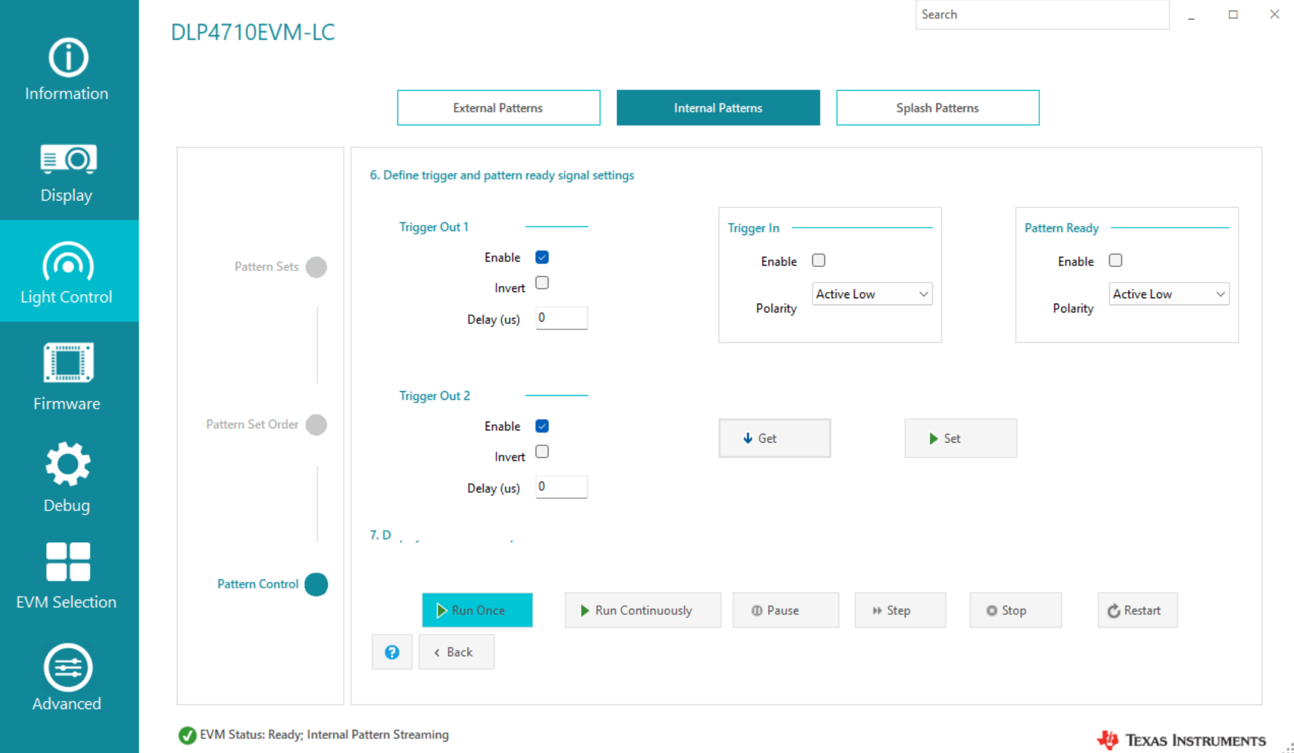Maximize the application window
Viewport: 1294px width, 753px height.
(1233, 15)
